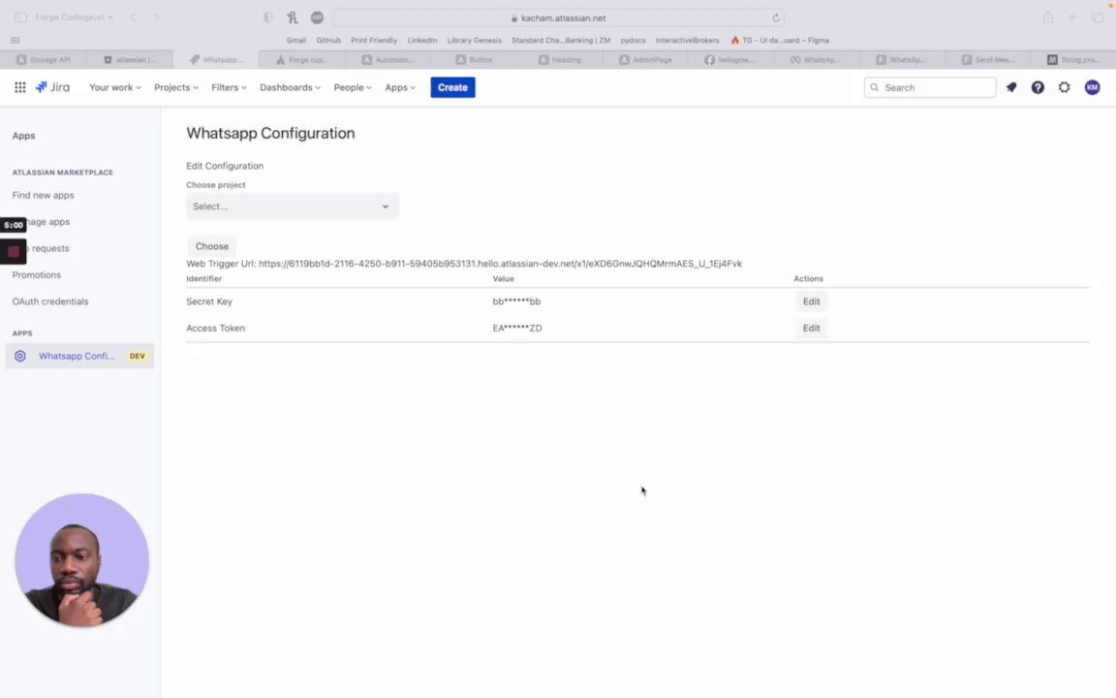Open a new Safari tab with plus
1116x698 pixels.
click(1071, 17)
